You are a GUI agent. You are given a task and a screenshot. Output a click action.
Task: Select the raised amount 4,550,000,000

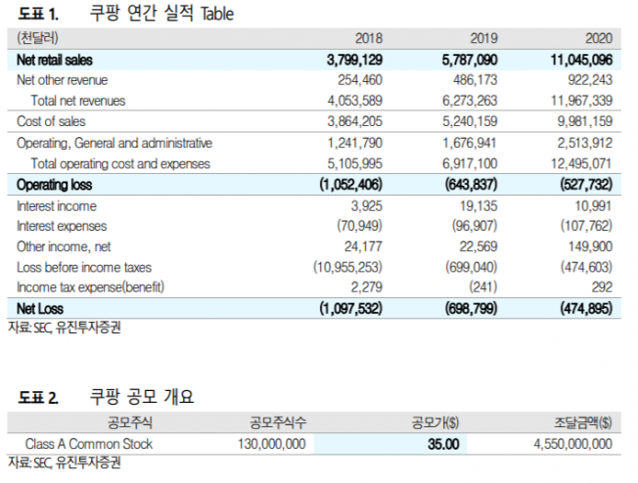coord(572,444)
